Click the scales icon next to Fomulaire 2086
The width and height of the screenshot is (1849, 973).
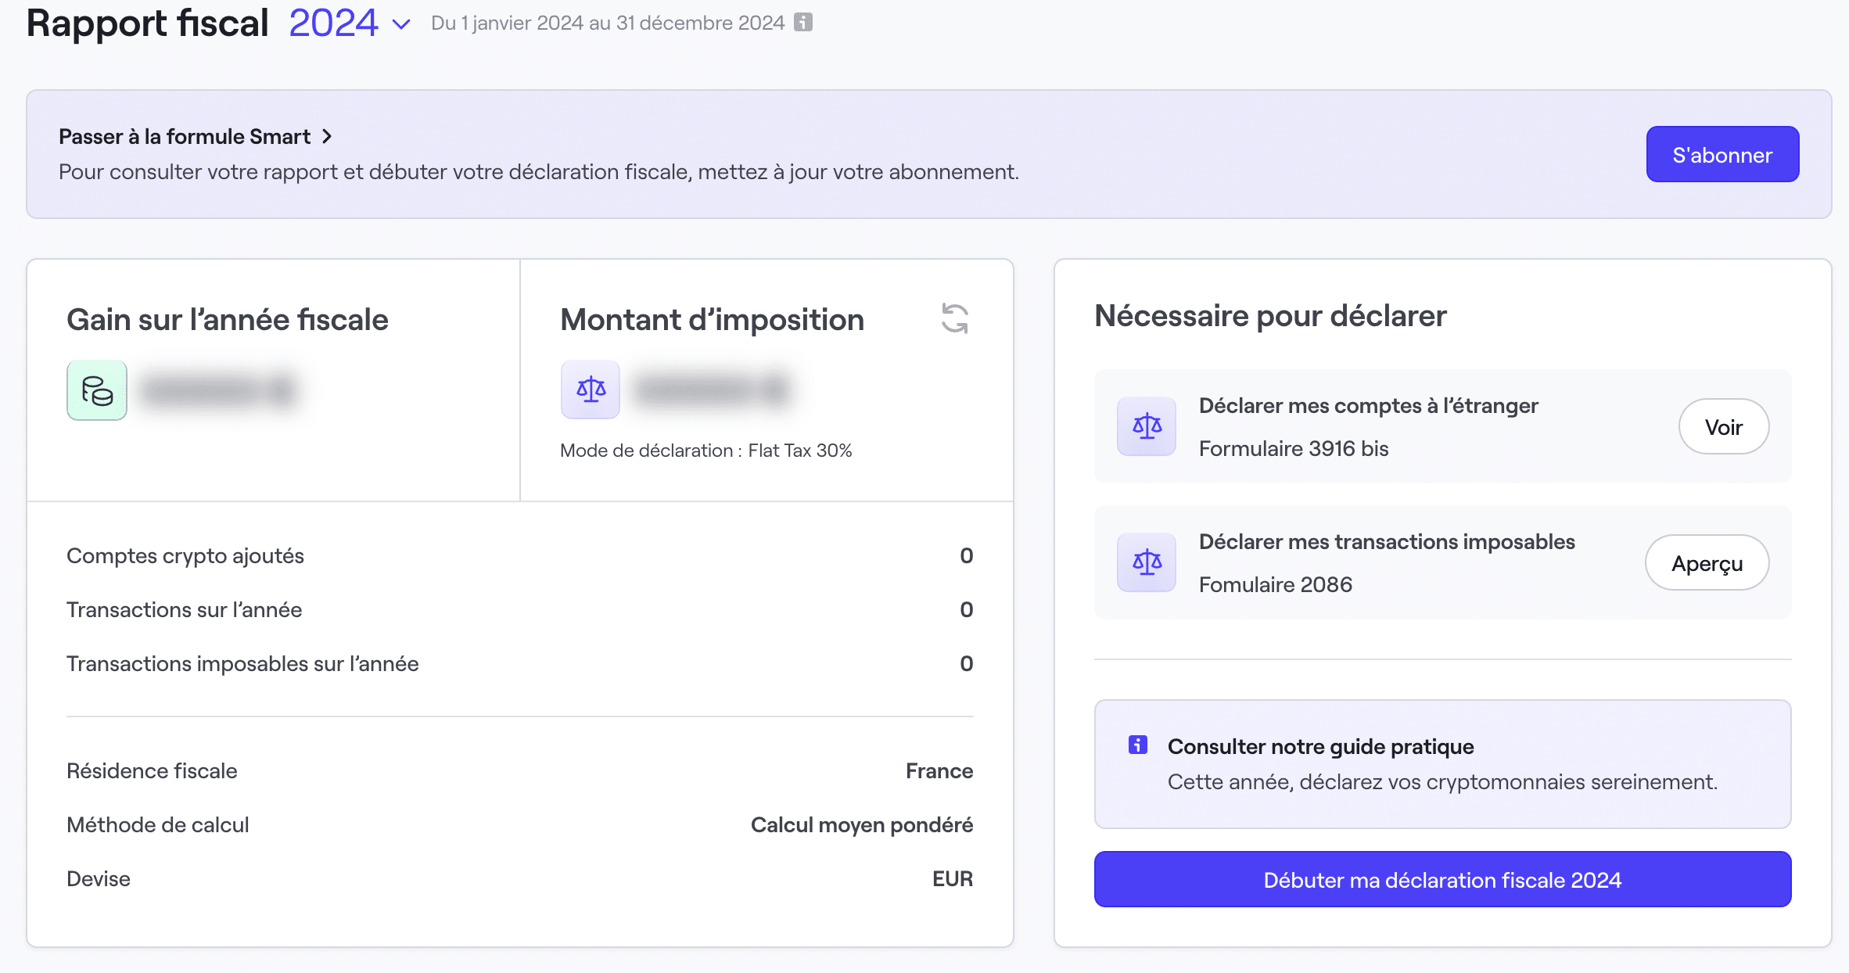[1147, 562]
